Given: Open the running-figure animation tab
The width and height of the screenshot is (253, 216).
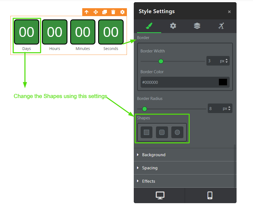Looking at the screenshot, I should [x=221, y=26].
